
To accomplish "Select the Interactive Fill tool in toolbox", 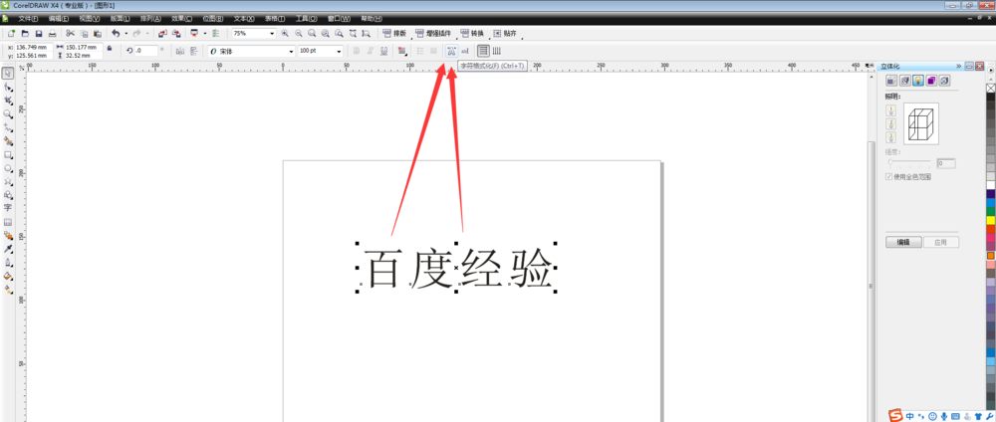I will coord(8,289).
